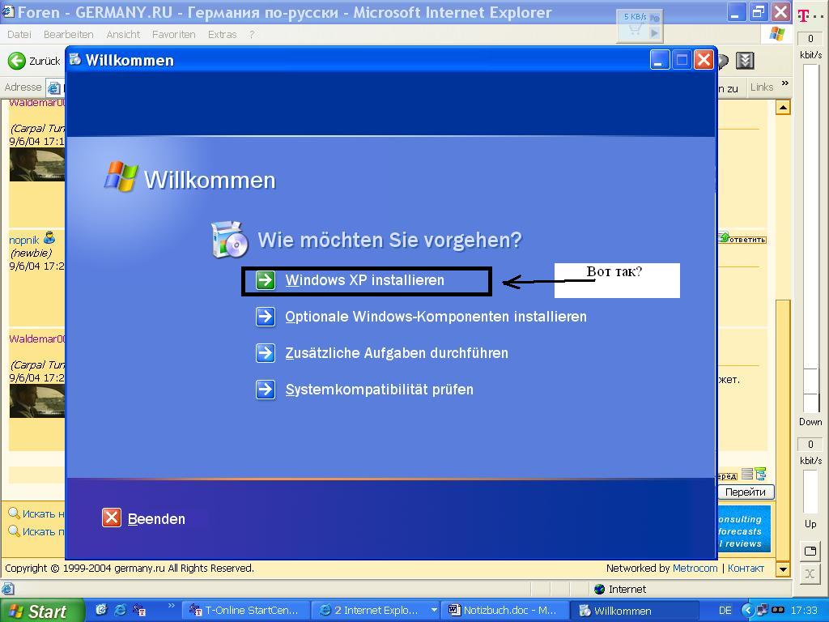This screenshot has height=622, width=829.
Task: Click the Windows flag throbber in IE
Action: point(777,34)
